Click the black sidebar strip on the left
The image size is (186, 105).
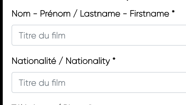pyautogui.click(x=1, y=52)
